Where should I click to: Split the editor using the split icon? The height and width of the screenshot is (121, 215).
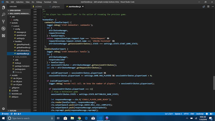tap(208, 7)
